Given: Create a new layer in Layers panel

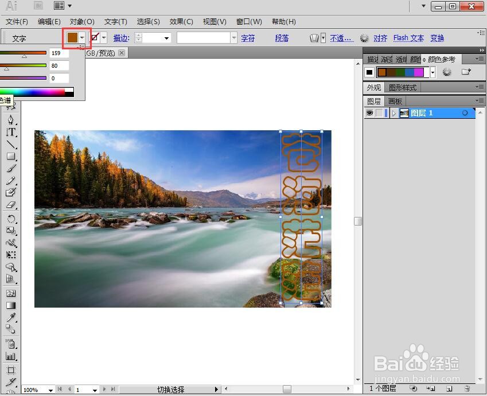Looking at the screenshot, I should (449, 389).
